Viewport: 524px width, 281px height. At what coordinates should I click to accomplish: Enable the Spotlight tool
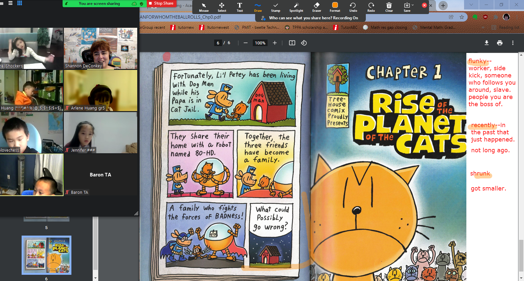pyautogui.click(x=296, y=7)
